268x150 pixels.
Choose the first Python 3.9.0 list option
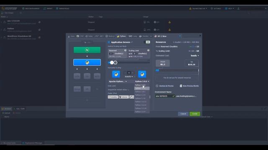click(x=142, y=85)
